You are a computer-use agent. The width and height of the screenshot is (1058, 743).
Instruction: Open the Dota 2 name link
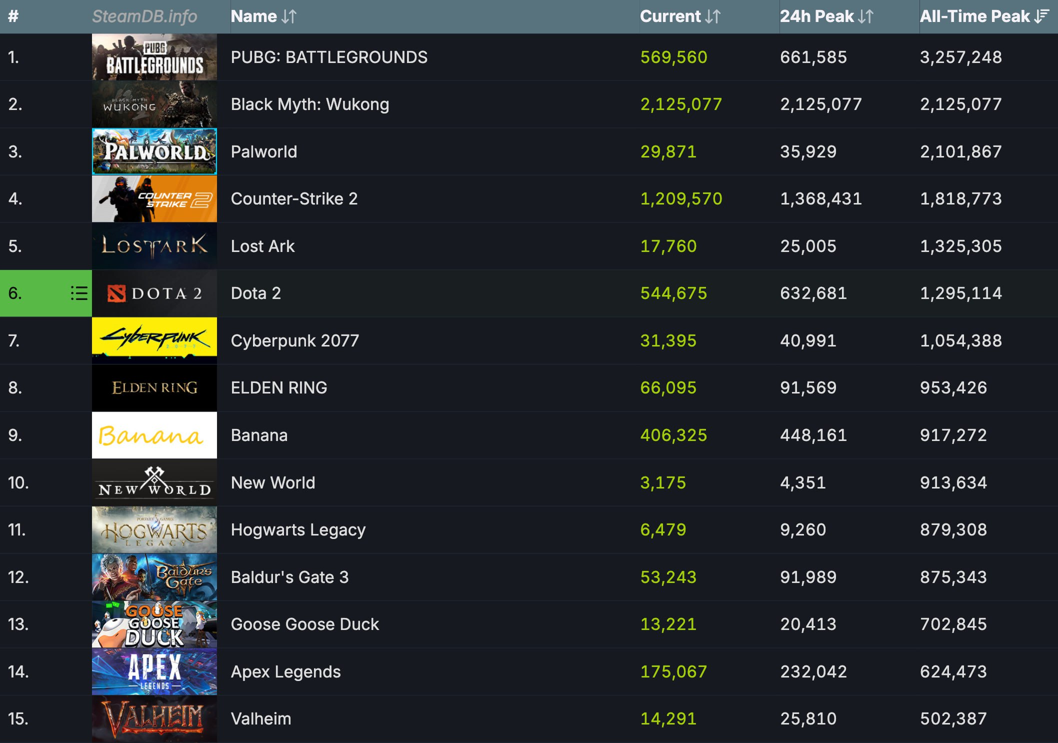coord(255,293)
